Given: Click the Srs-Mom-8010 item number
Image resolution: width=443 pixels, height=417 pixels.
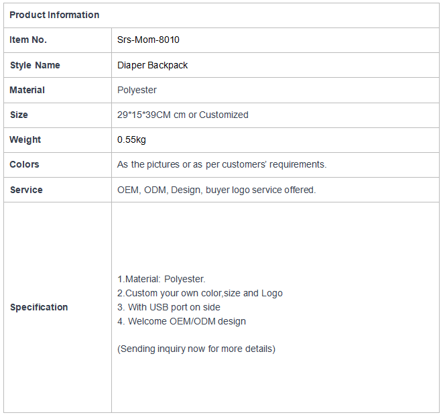Looking at the screenshot, I should pyautogui.click(x=148, y=40).
